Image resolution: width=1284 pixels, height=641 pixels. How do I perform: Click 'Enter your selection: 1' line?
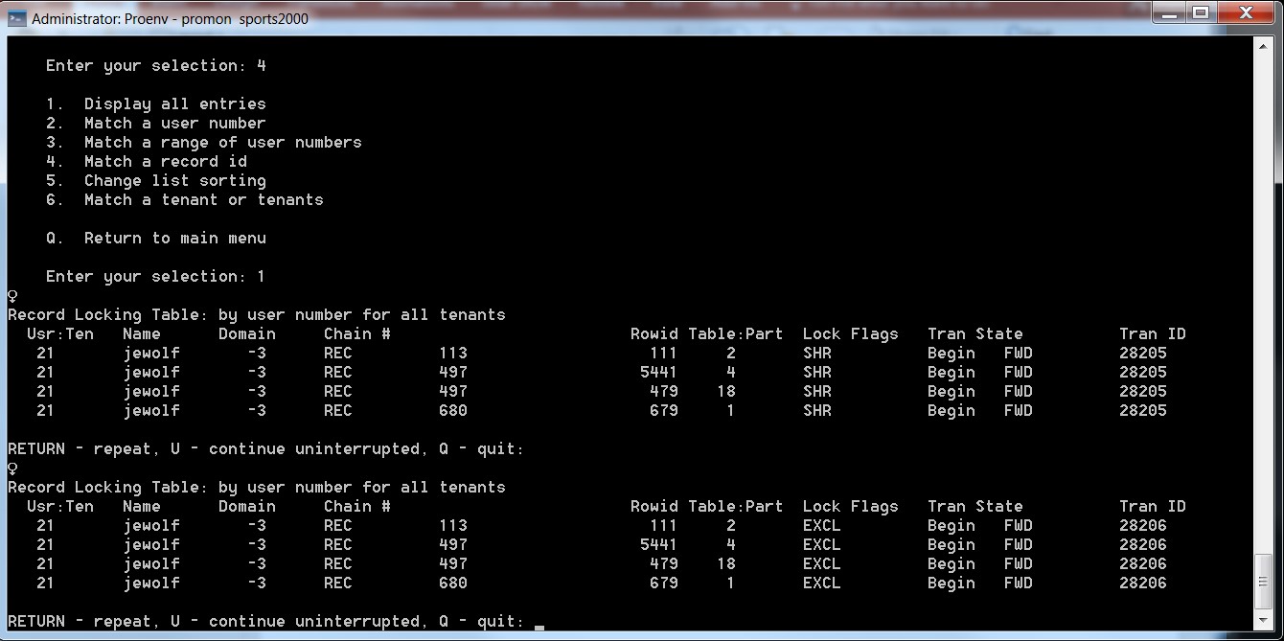(x=156, y=276)
